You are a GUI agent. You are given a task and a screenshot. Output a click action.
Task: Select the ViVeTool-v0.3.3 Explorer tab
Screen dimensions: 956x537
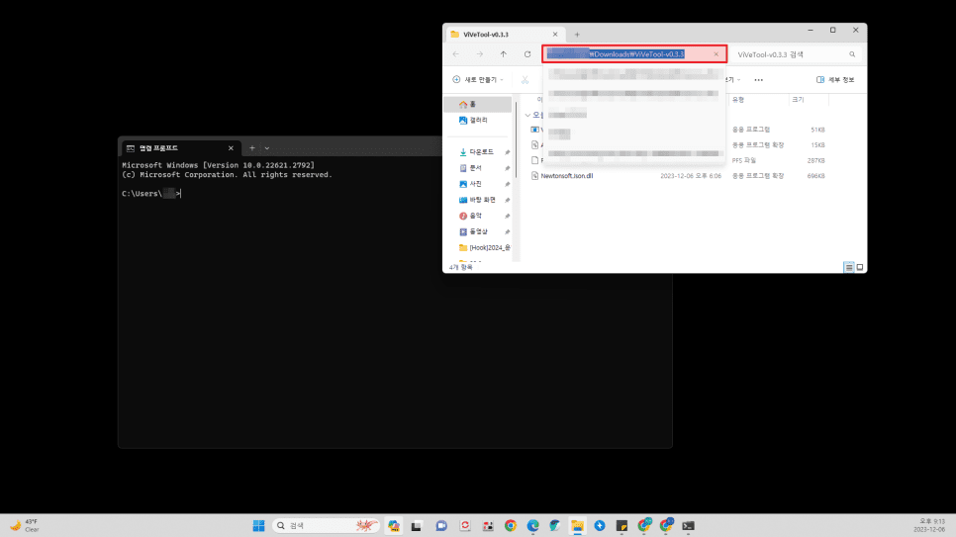pyautogui.click(x=505, y=35)
